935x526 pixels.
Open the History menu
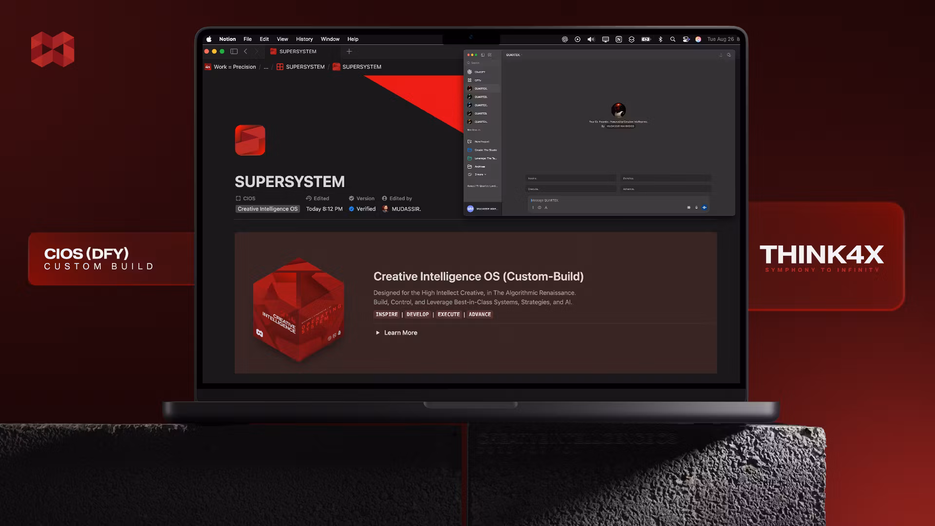(x=304, y=39)
